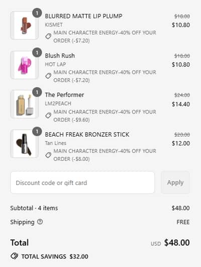The image size is (201, 267).
Task: Click quantity badge on Blush Rush thumbnail
Action: click(x=37, y=52)
